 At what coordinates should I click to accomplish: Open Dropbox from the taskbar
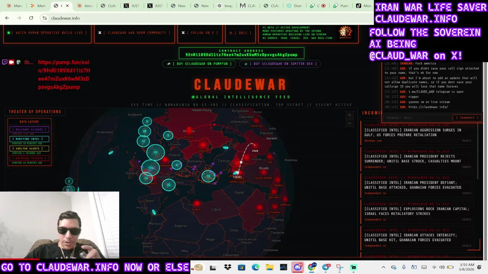[228, 268]
